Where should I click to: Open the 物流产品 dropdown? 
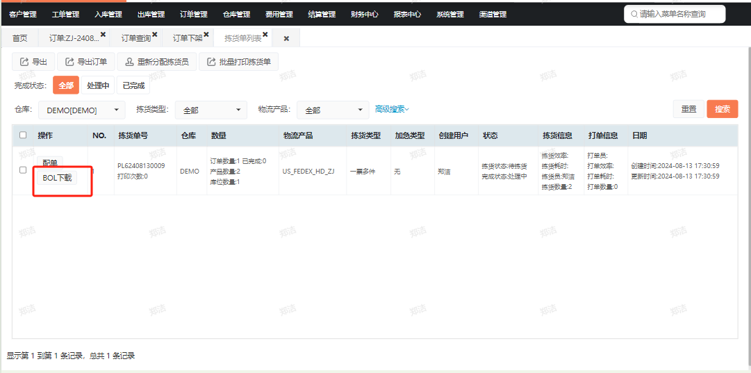point(333,110)
